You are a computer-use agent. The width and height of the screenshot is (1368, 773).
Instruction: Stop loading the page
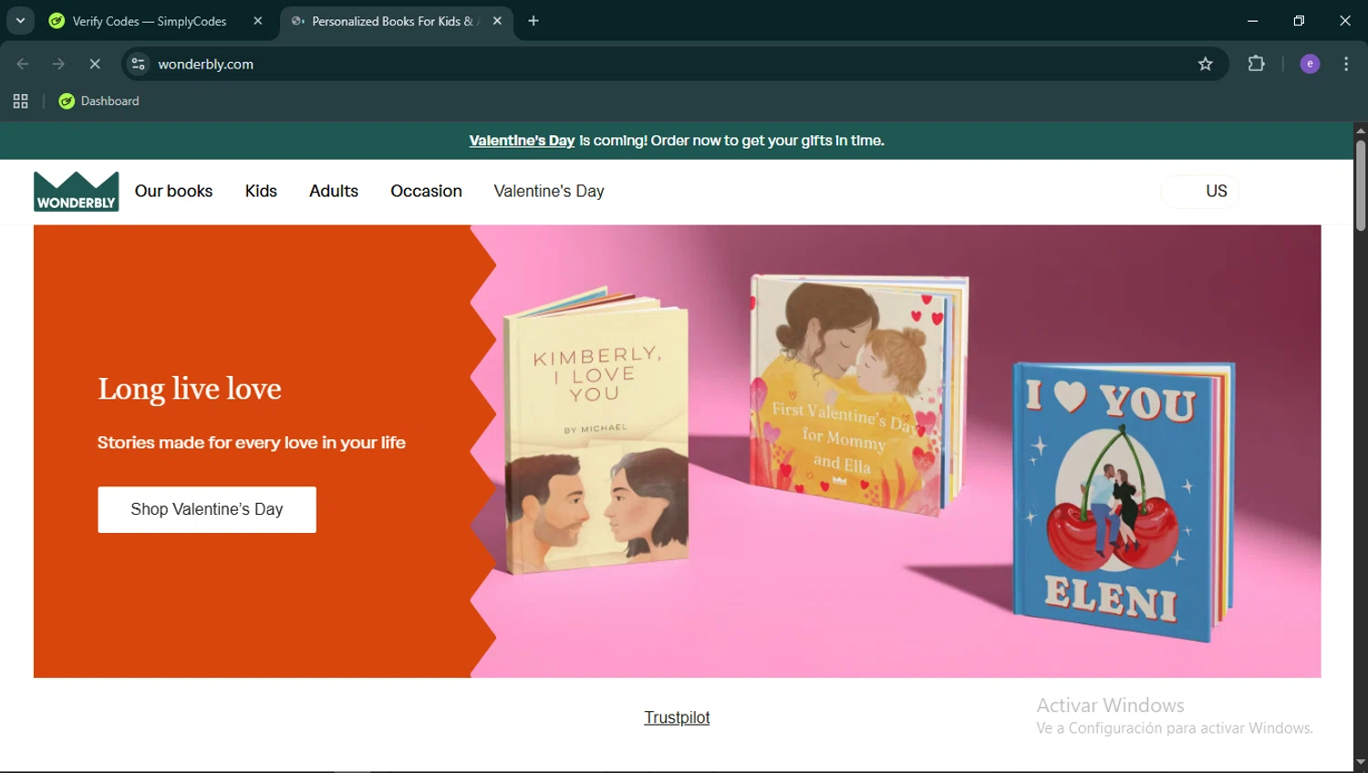pyautogui.click(x=95, y=64)
